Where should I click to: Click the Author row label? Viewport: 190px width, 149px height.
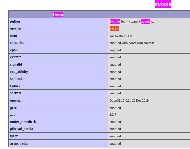point(15,22)
